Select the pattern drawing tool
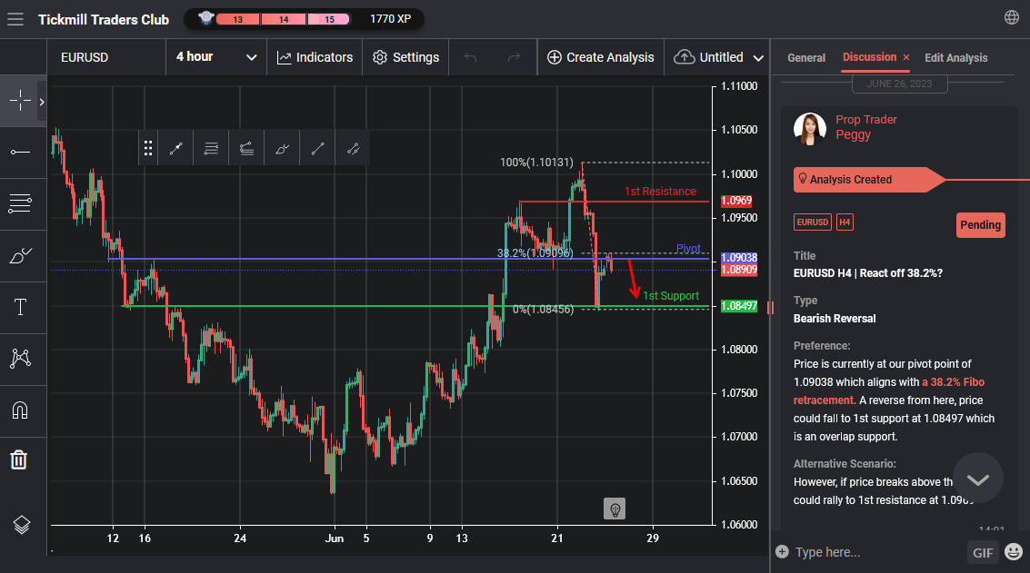Screen dimensions: 1030x573 pos(20,359)
